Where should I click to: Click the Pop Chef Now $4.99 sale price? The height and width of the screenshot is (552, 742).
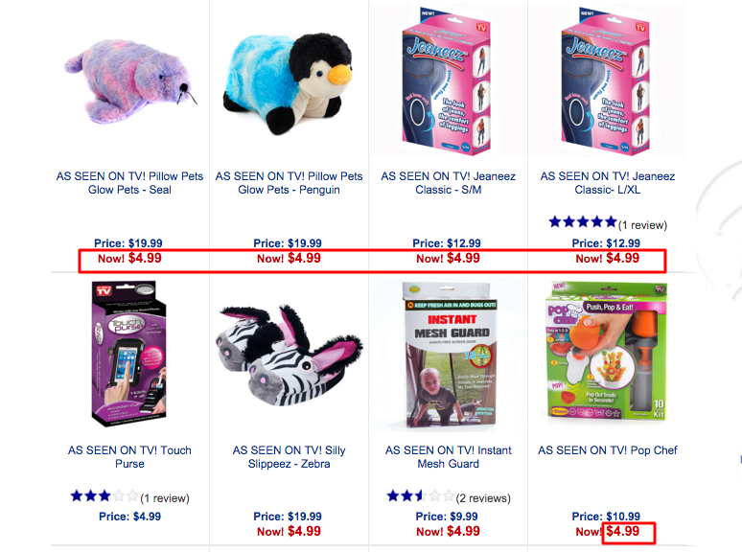[608, 532]
